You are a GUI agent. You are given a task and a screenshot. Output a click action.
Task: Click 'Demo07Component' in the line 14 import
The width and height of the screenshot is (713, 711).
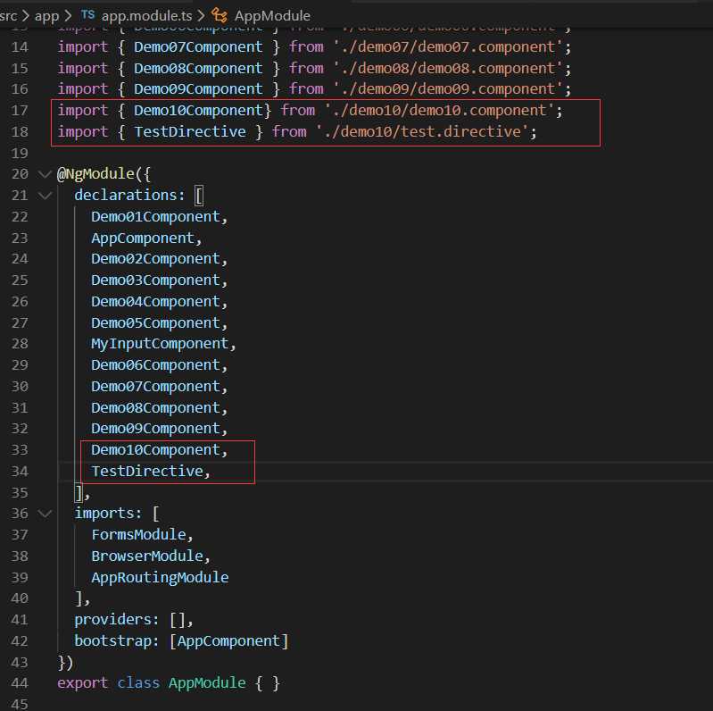199,47
